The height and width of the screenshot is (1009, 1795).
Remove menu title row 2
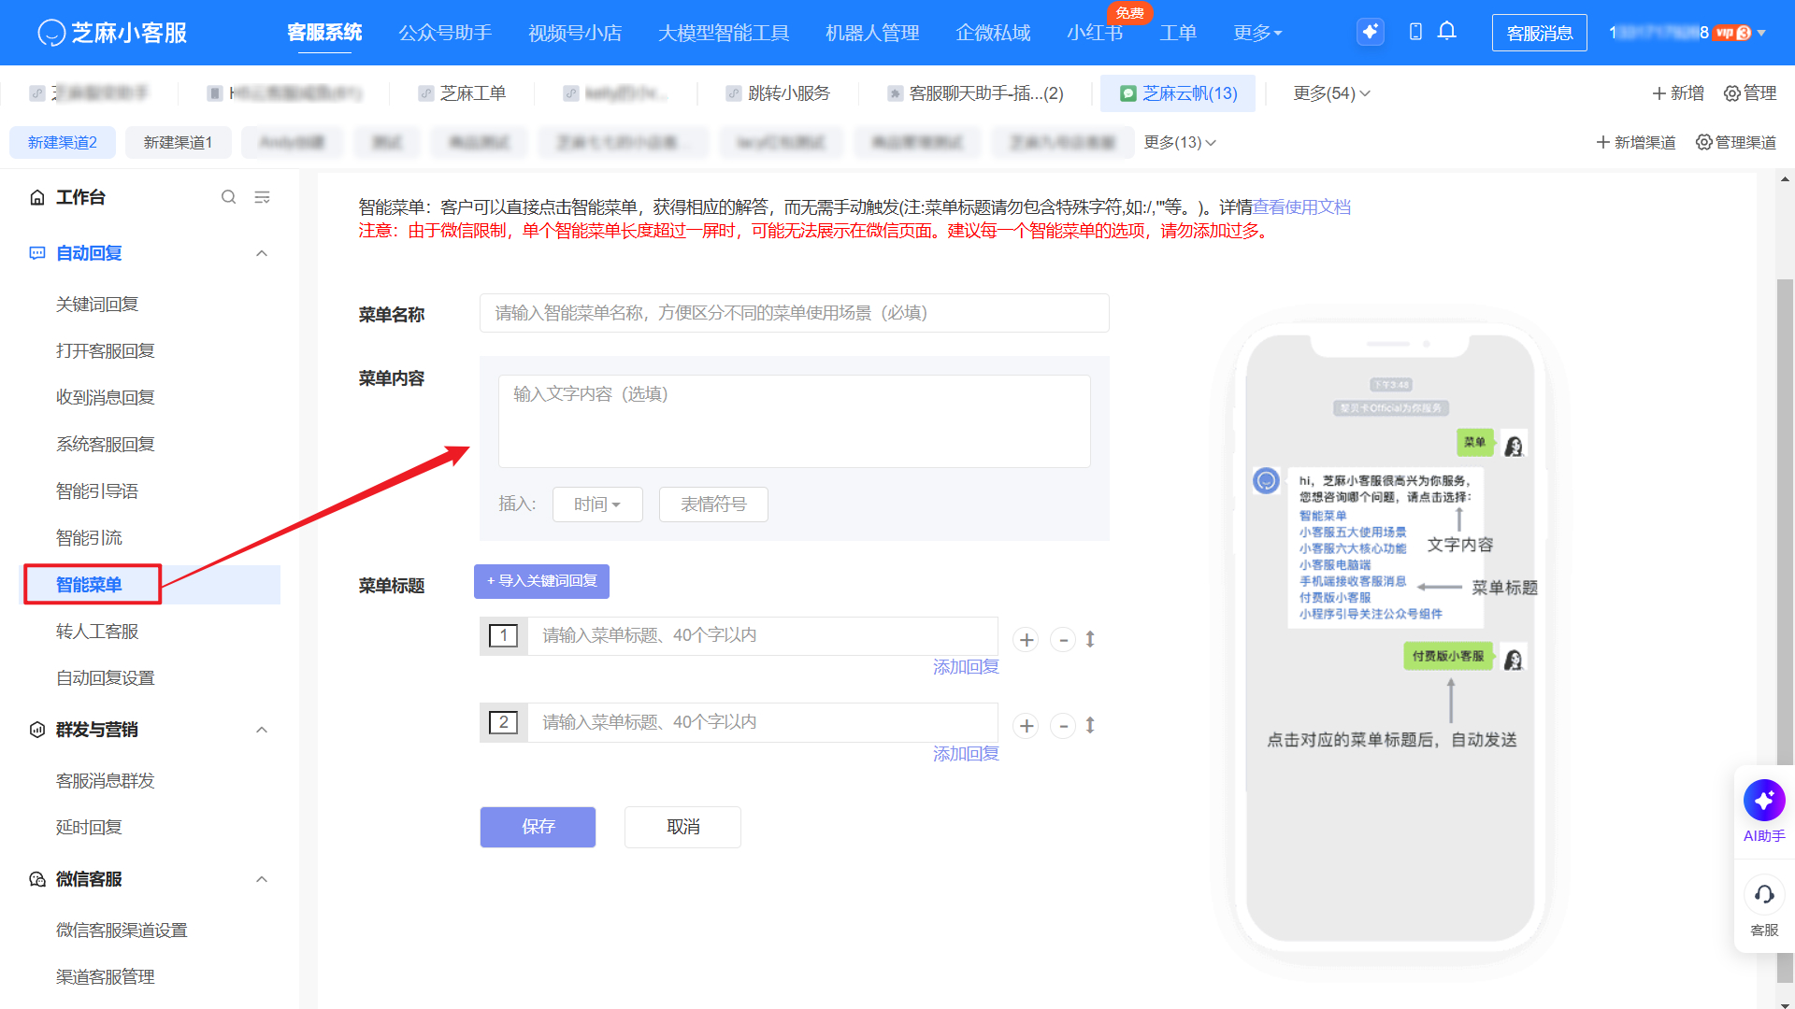click(1063, 726)
